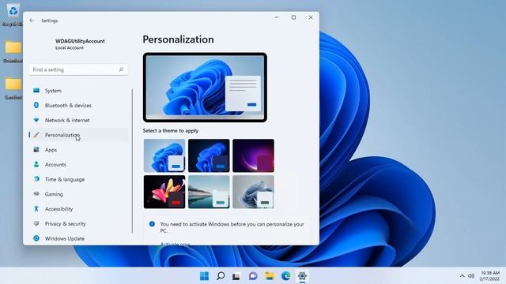Close the Settings window
506x284 pixels.
pos(311,17)
